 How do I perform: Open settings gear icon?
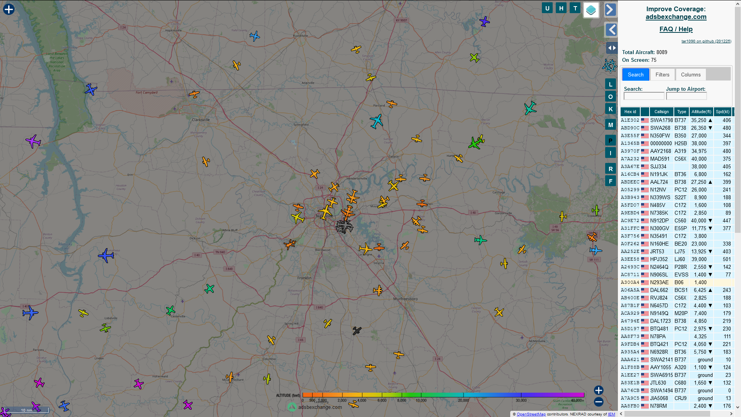click(610, 66)
